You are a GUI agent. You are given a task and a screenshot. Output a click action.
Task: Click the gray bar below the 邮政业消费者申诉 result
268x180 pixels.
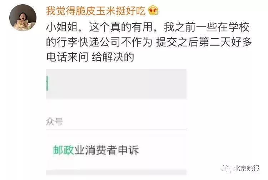[x=116, y=172]
